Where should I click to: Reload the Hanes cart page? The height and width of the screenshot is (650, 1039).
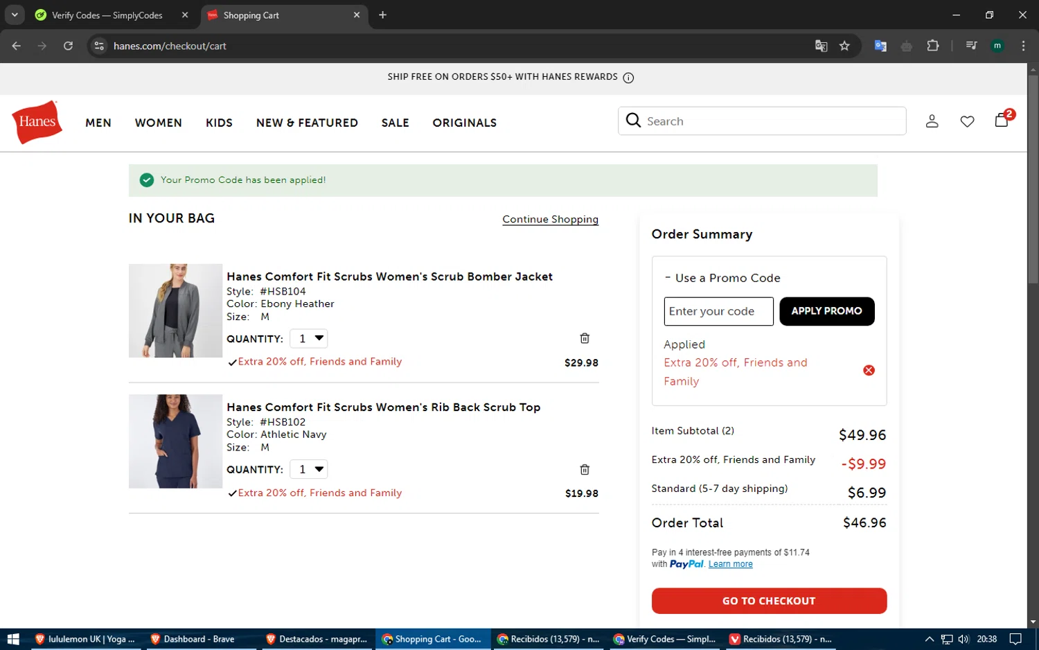pyautogui.click(x=68, y=46)
